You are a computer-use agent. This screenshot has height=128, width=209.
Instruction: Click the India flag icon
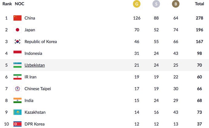tap(18, 100)
